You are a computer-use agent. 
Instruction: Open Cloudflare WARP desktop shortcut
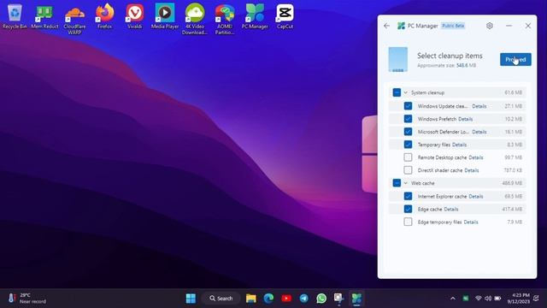point(74,19)
